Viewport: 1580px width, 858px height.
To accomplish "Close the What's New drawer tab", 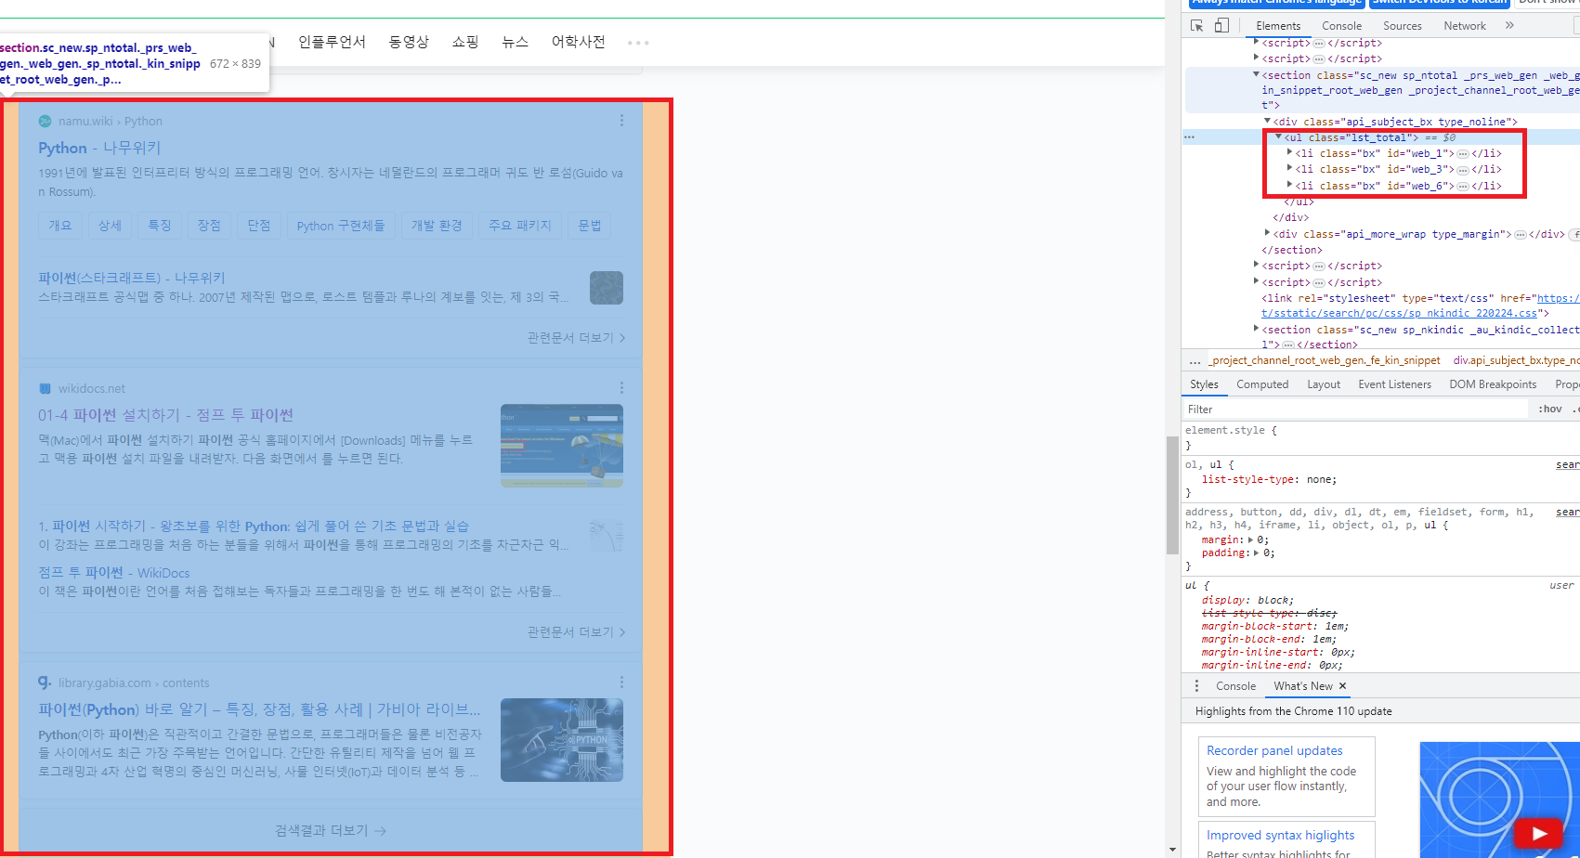I will pyautogui.click(x=1342, y=686).
